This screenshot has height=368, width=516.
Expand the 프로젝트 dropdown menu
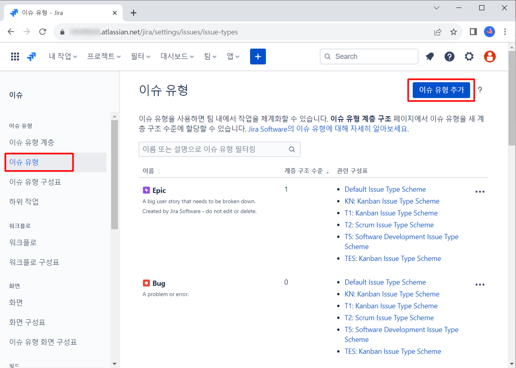(103, 57)
